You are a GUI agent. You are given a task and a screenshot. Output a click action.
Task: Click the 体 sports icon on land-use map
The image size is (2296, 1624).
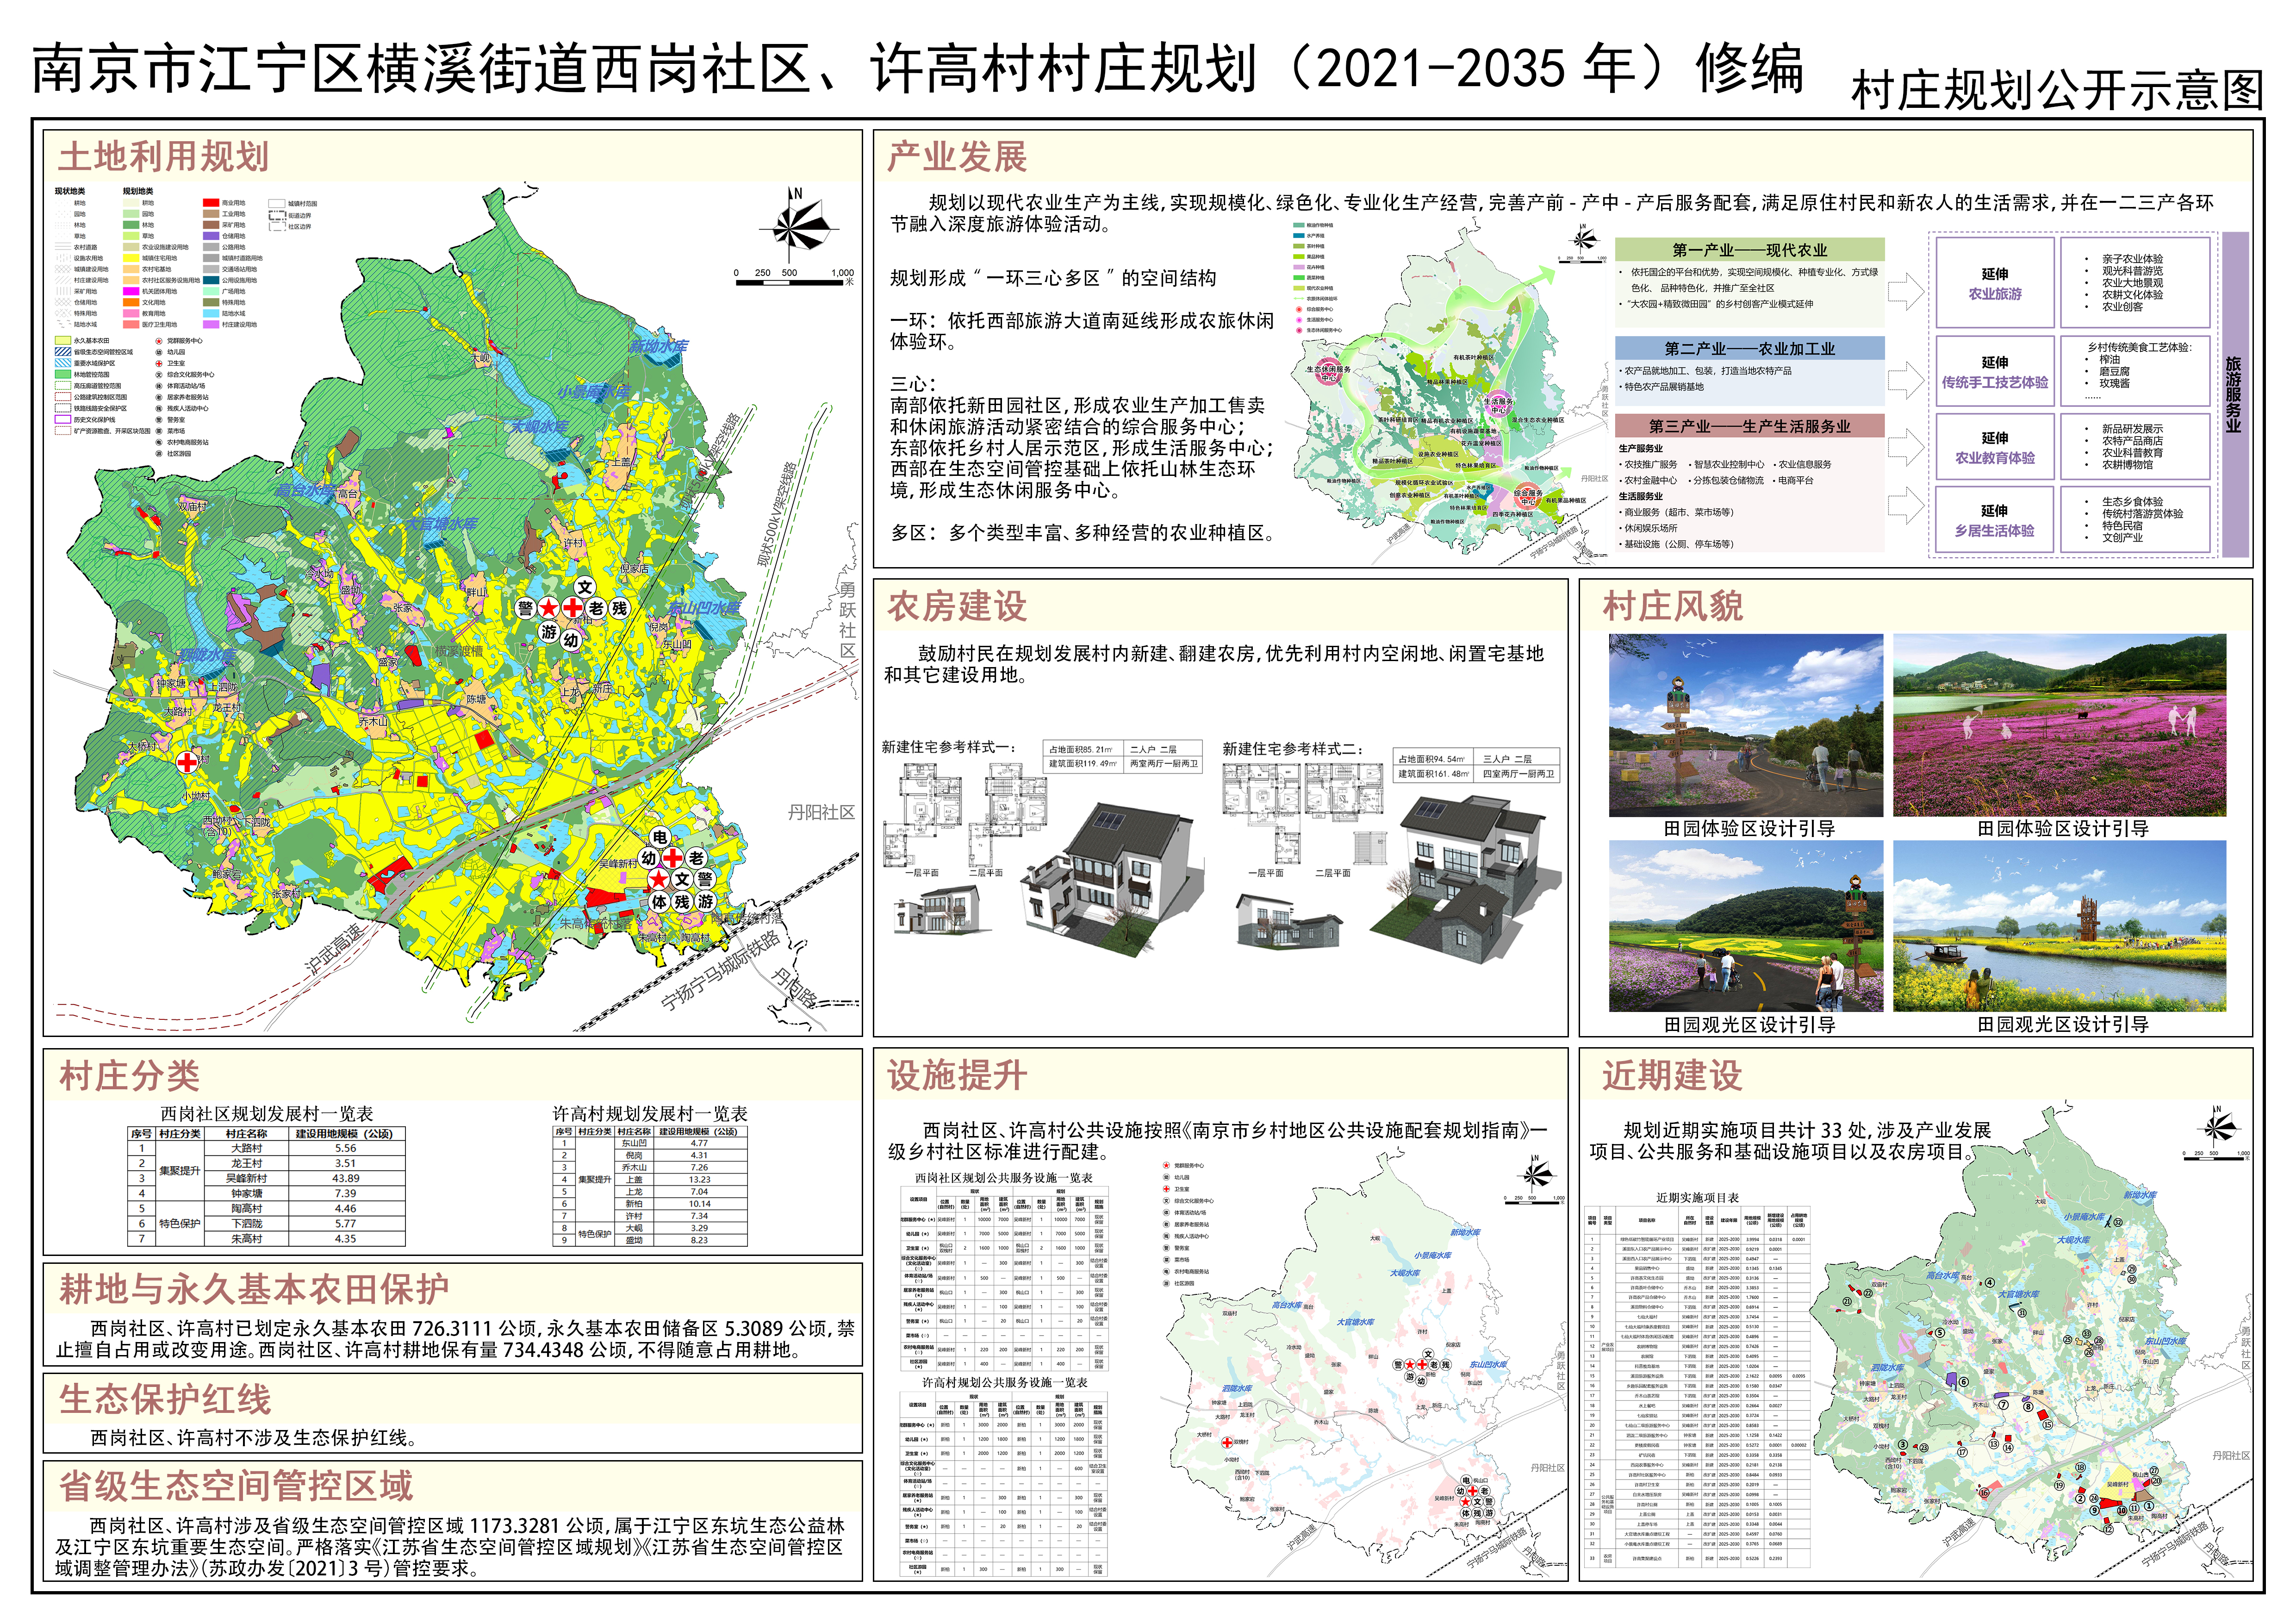[659, 901]
